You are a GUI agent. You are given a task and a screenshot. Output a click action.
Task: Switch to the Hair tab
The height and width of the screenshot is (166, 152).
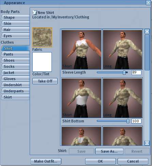[x=15, y=30]
